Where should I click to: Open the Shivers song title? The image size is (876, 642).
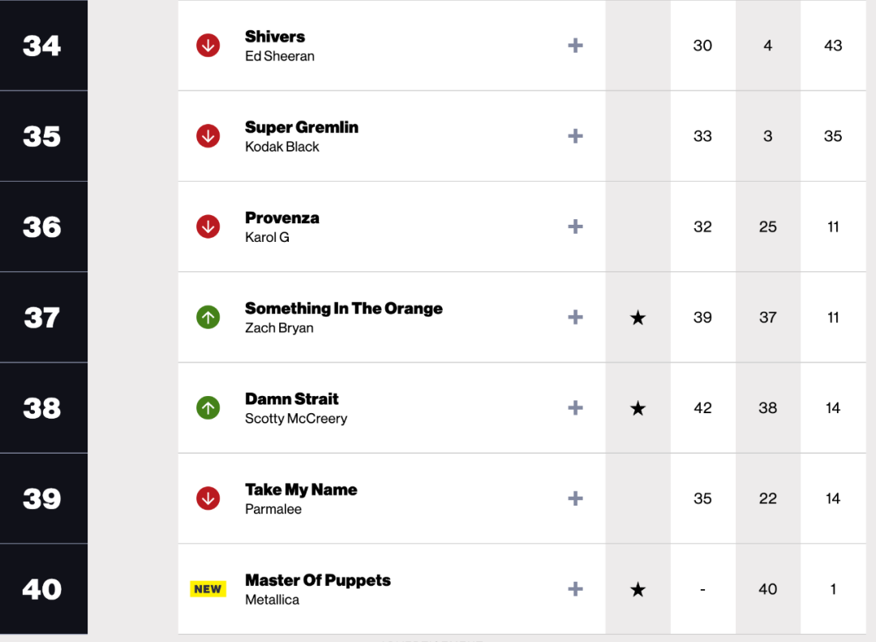[x=275, y=37]
